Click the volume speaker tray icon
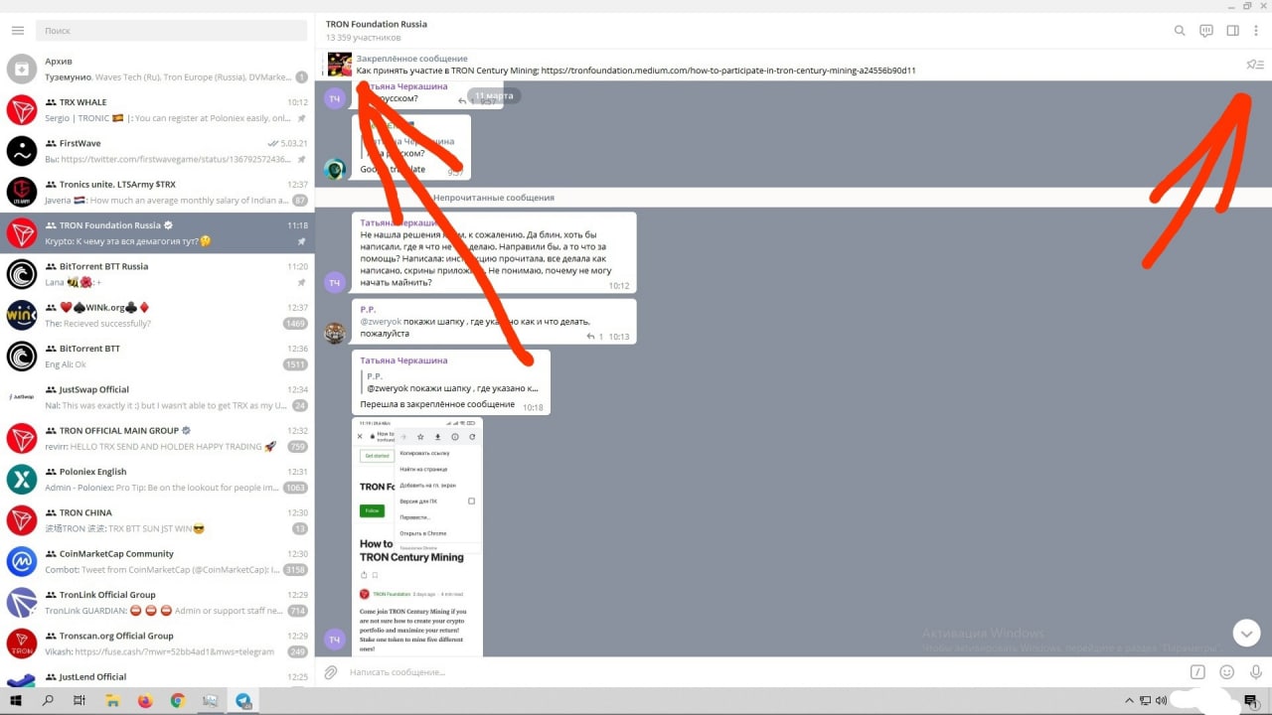This screenshot has height=715, width=1272. click(1160, 701)
